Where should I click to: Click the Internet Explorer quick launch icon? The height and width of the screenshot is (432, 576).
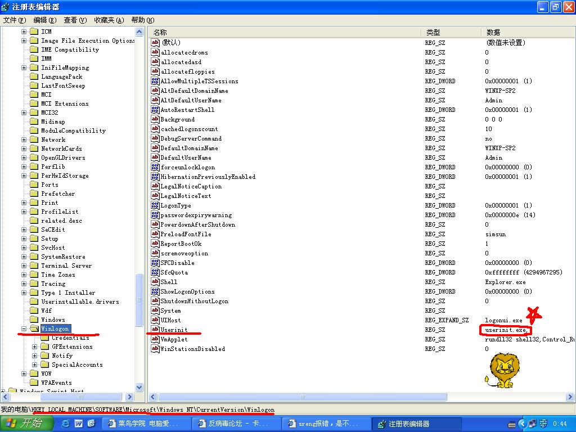tap(66, 424)
